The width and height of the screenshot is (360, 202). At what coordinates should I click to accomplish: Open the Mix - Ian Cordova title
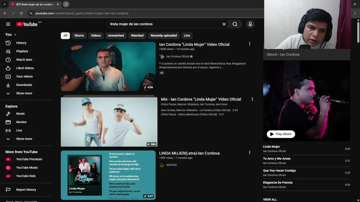[201, 99]
